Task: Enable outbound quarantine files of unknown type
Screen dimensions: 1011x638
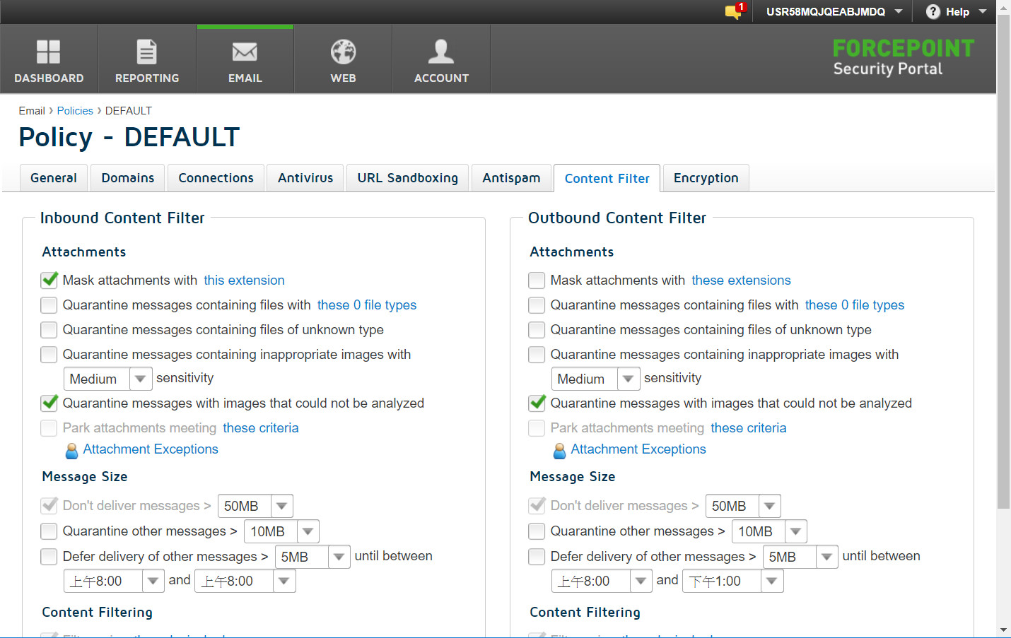Action: (537, 330)
